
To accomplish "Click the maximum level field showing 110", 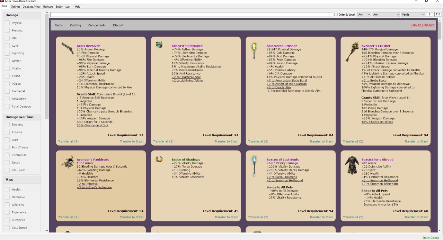I will click(x=438, y=15).
